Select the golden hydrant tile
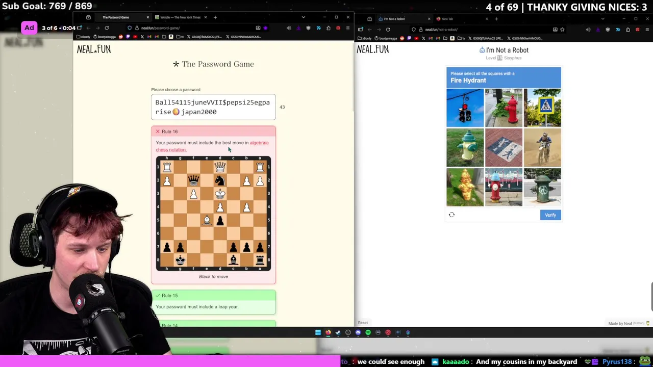This screenshot has height=367, width=653. pos(465,187)
